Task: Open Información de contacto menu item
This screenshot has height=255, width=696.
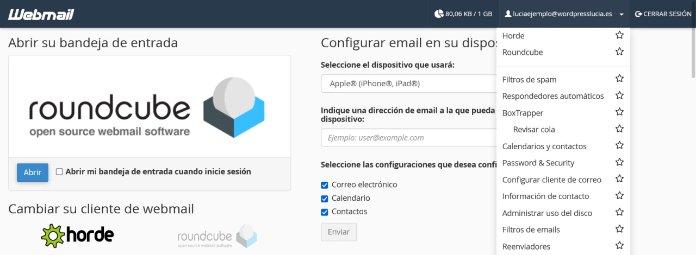Action: pyautogui.click(x=545, y=196)
